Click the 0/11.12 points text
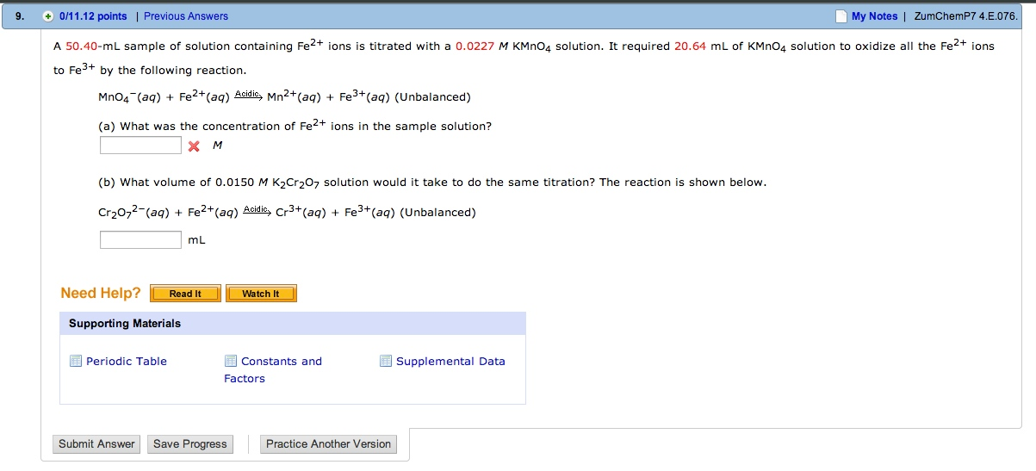The height and width of the screenshot is (471, 1036). (93, 16)
